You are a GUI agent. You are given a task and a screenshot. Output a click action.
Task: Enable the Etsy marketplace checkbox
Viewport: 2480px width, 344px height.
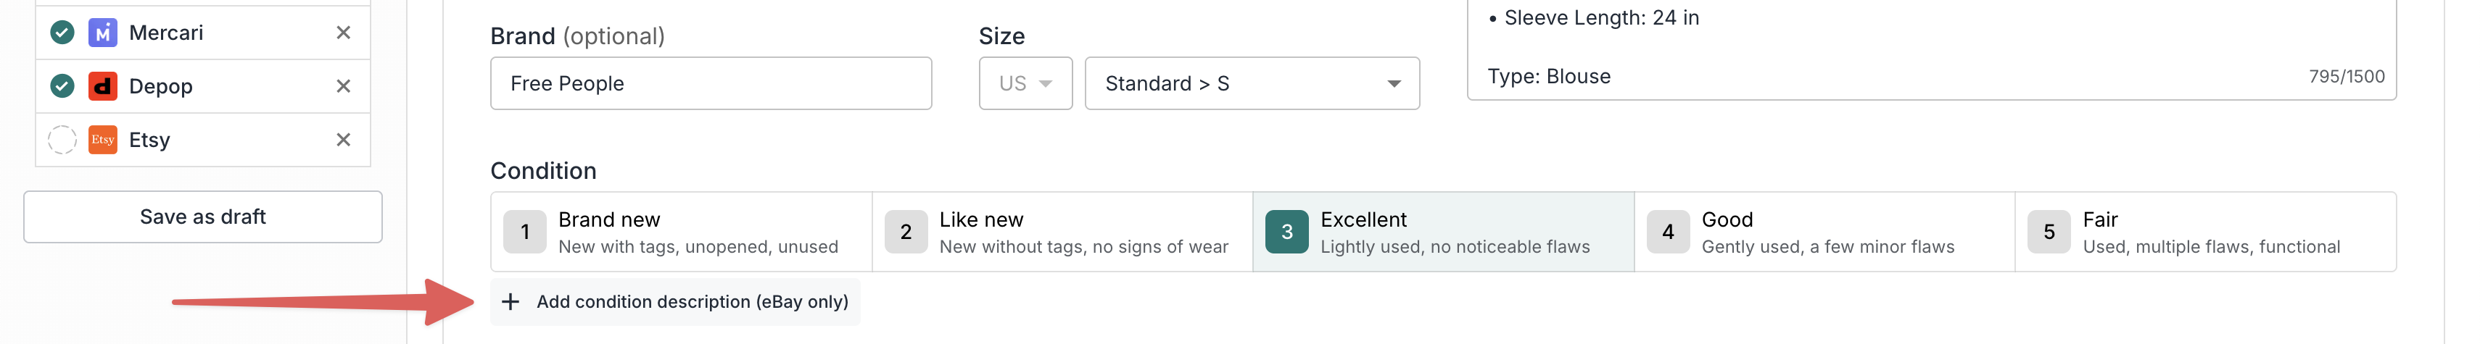click(x=62, y=140)
